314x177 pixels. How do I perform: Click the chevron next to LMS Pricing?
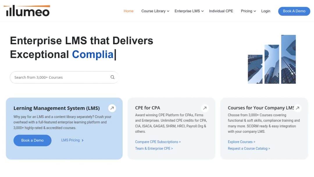[x=83, y=140]
